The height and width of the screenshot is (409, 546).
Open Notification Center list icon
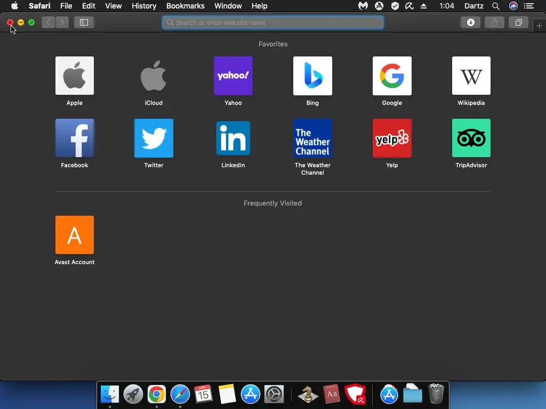click(x=529, y=6)
